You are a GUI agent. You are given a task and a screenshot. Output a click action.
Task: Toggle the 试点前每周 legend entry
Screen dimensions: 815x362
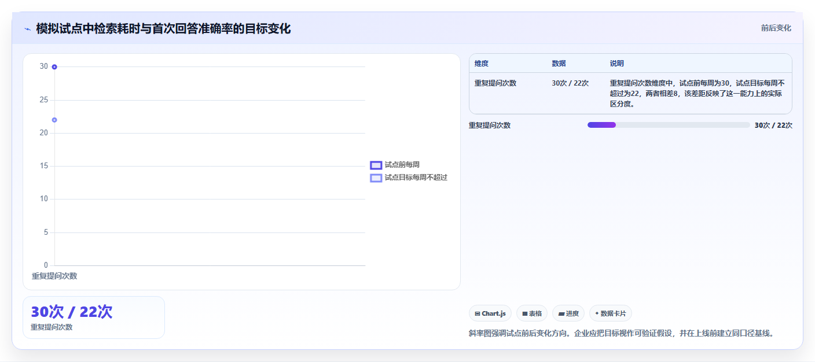point(395,165)
